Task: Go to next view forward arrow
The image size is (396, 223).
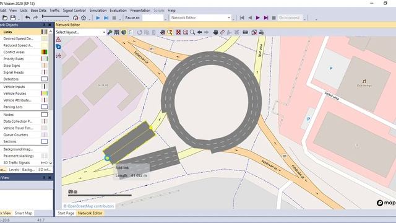Action: [x=206, y=32]
